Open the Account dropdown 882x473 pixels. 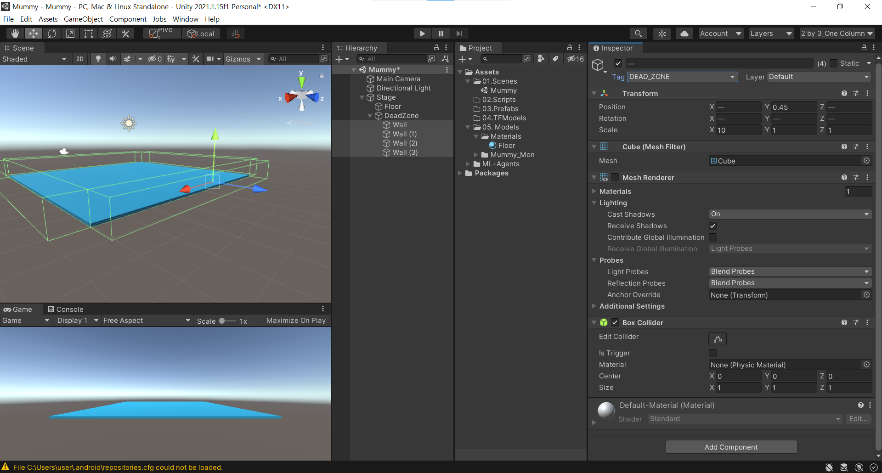[x=720, y=34]
